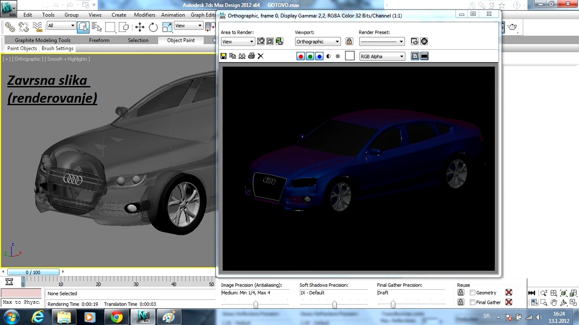Open the Area to Render View dropdown

238,42
